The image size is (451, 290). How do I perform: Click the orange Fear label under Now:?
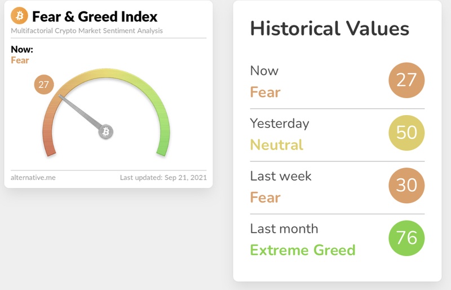pos(20,60)
